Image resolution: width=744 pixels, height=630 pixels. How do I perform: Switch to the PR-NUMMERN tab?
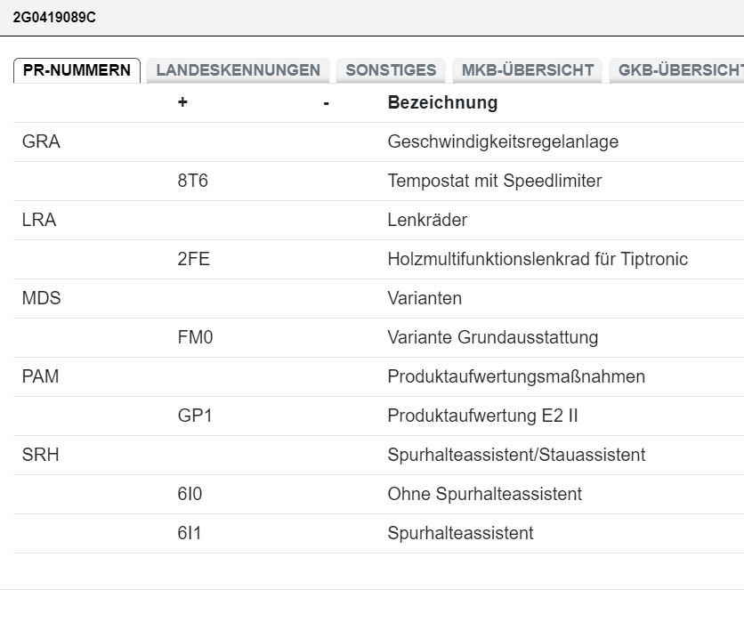coord(77,70)
